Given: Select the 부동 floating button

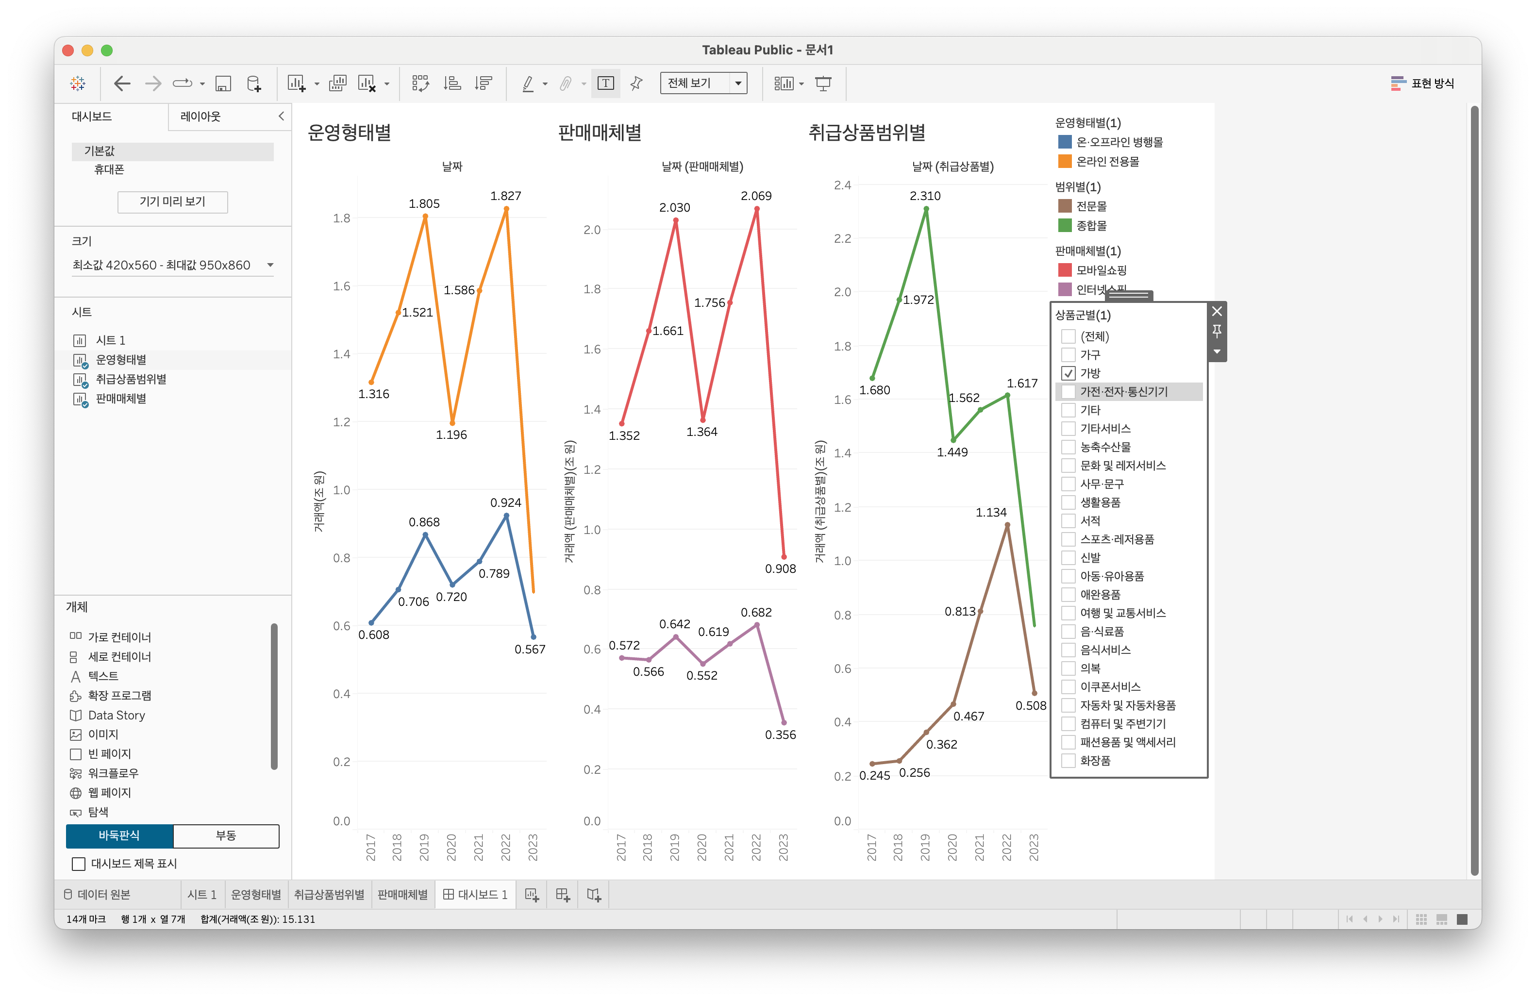Looking at the screenshot, I should coord(226,835).
